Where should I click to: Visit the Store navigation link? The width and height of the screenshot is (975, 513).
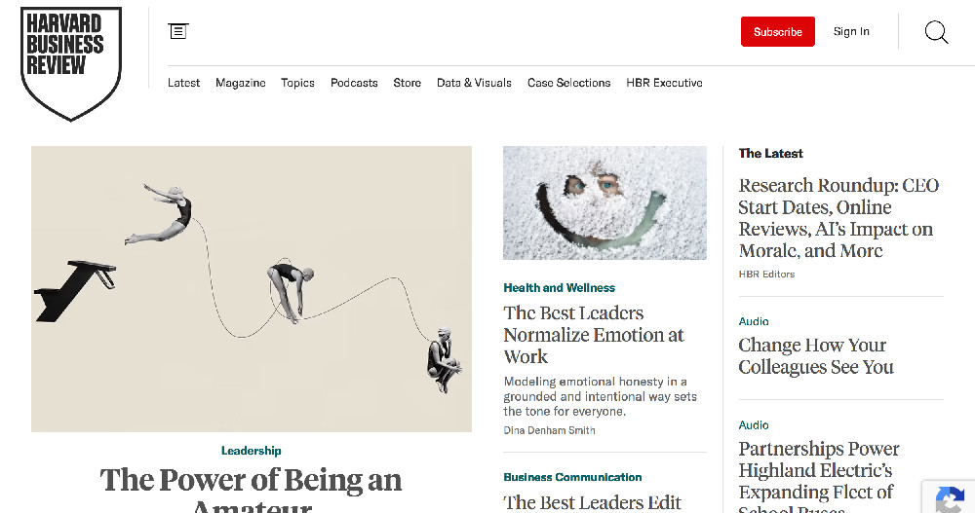(407, 83)
